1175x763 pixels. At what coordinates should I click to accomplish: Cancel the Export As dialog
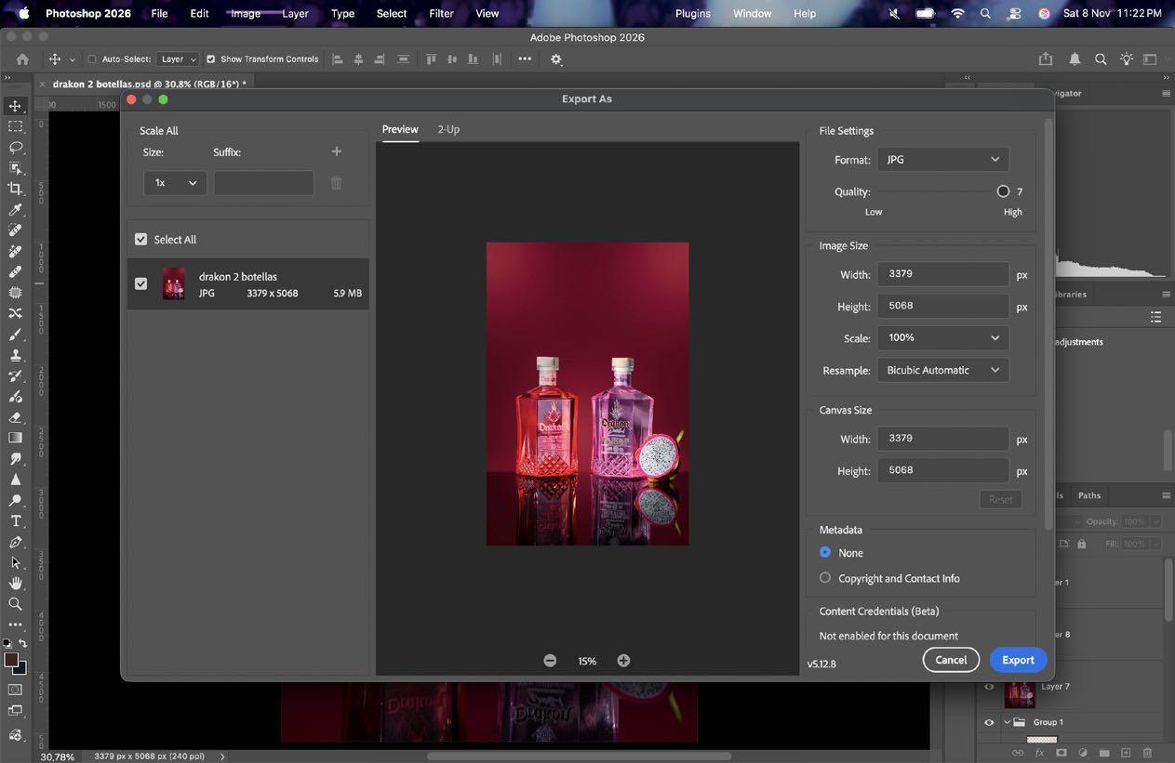[x=950, y=660]
